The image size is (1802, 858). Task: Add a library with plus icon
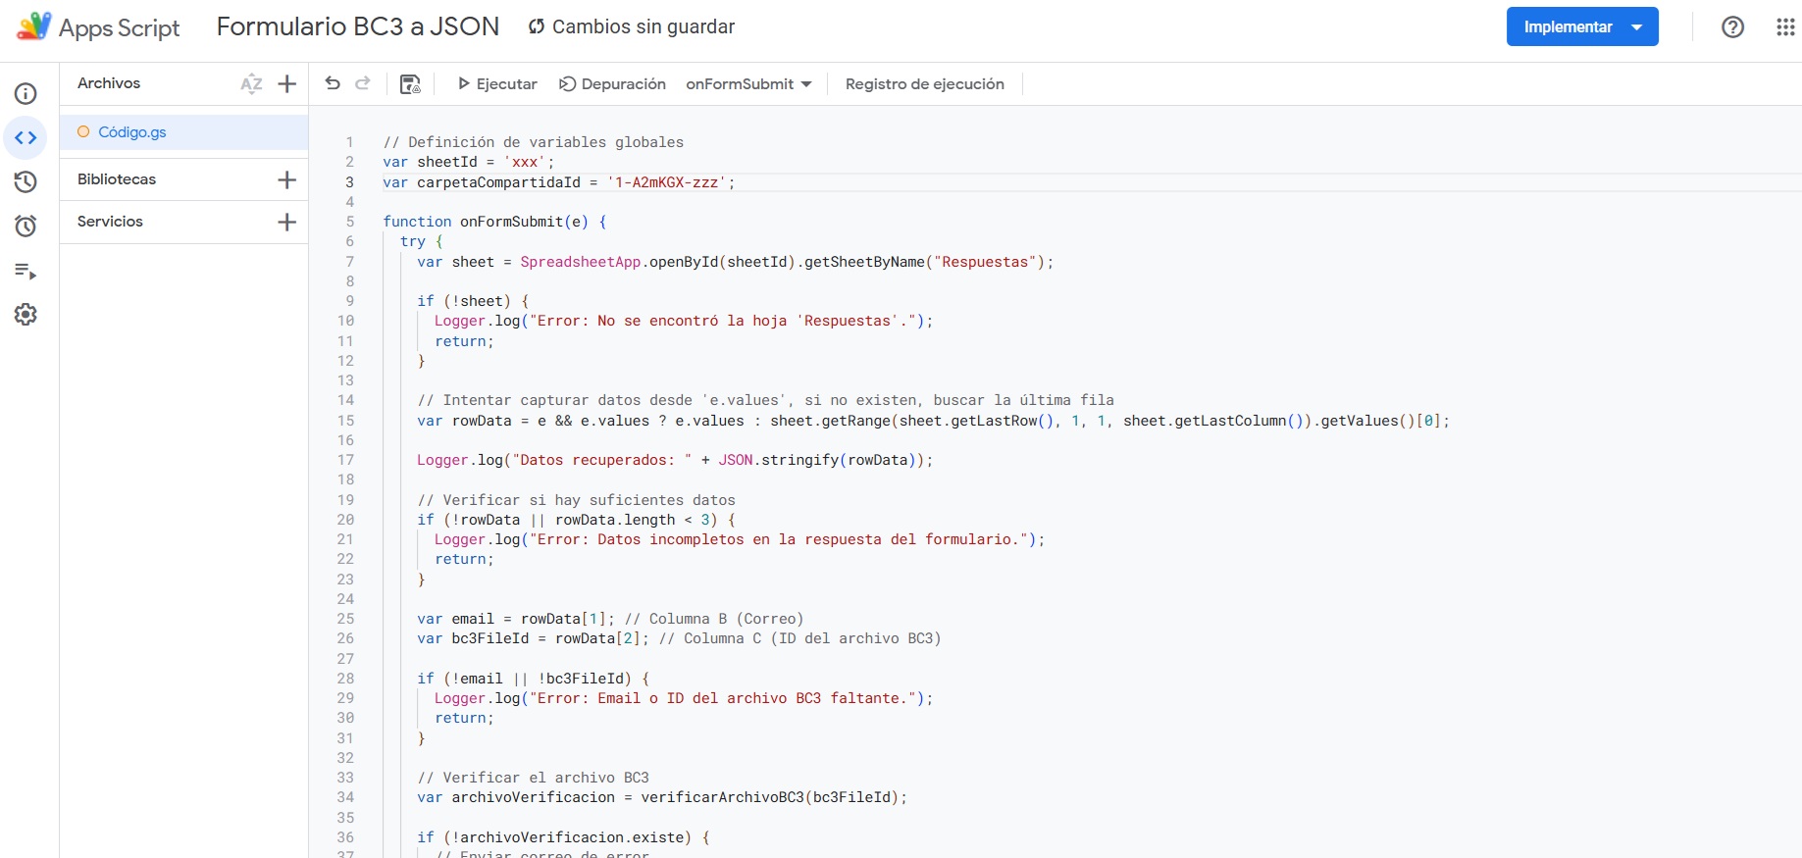(x=286, y=179)
